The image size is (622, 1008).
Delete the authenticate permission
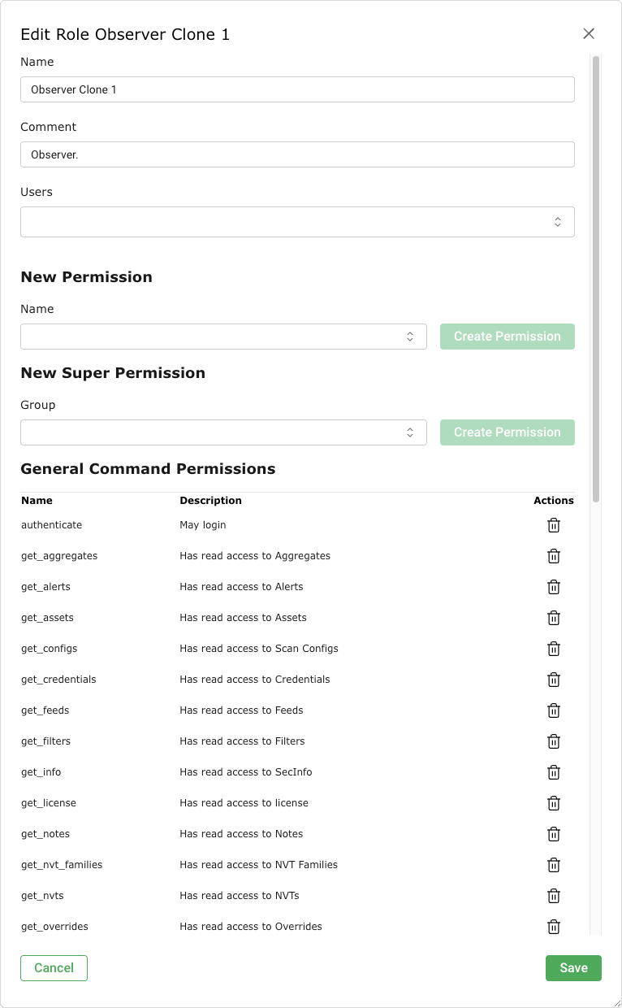pos(554,525)
